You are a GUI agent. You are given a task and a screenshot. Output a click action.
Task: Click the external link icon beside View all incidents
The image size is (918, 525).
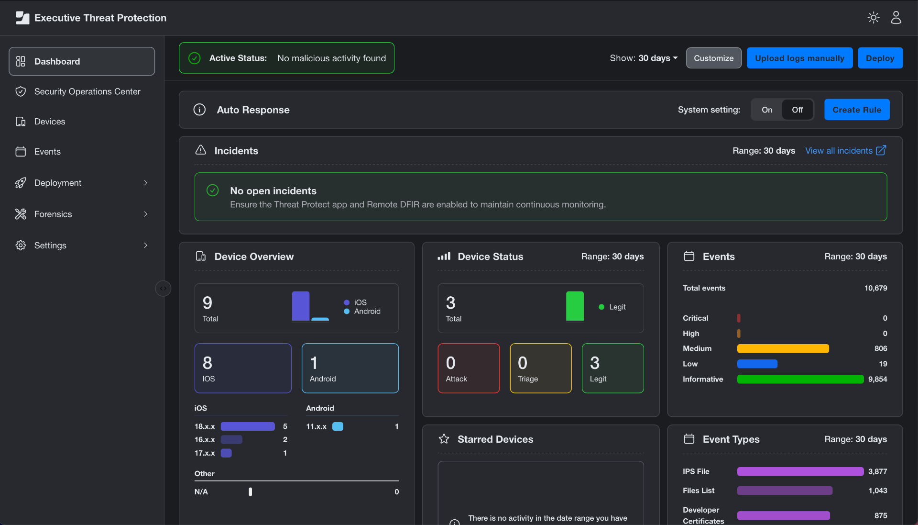click(881, 150)
